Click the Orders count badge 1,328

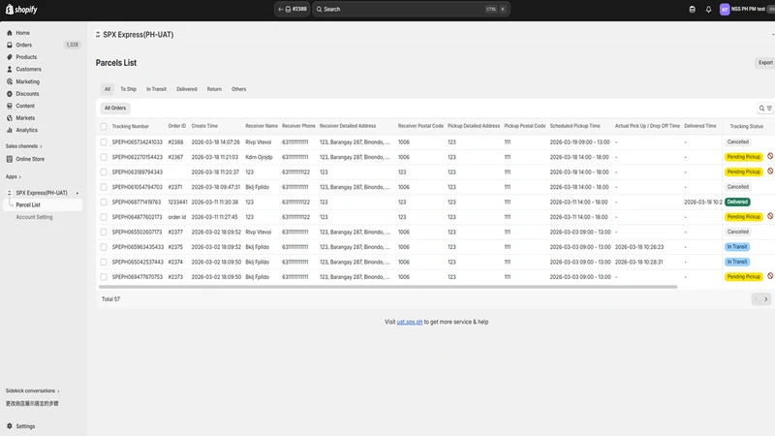[72, 45]
